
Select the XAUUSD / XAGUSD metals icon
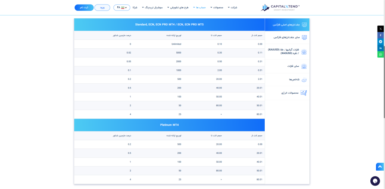pyautogui.click(x=304, y=51)
